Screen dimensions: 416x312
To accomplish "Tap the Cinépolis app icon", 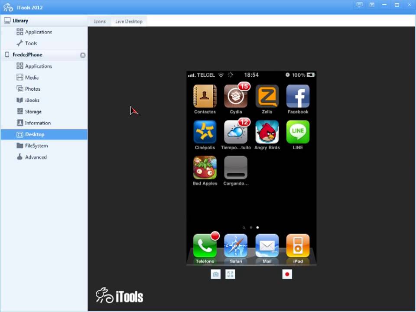I will point(205,132).
